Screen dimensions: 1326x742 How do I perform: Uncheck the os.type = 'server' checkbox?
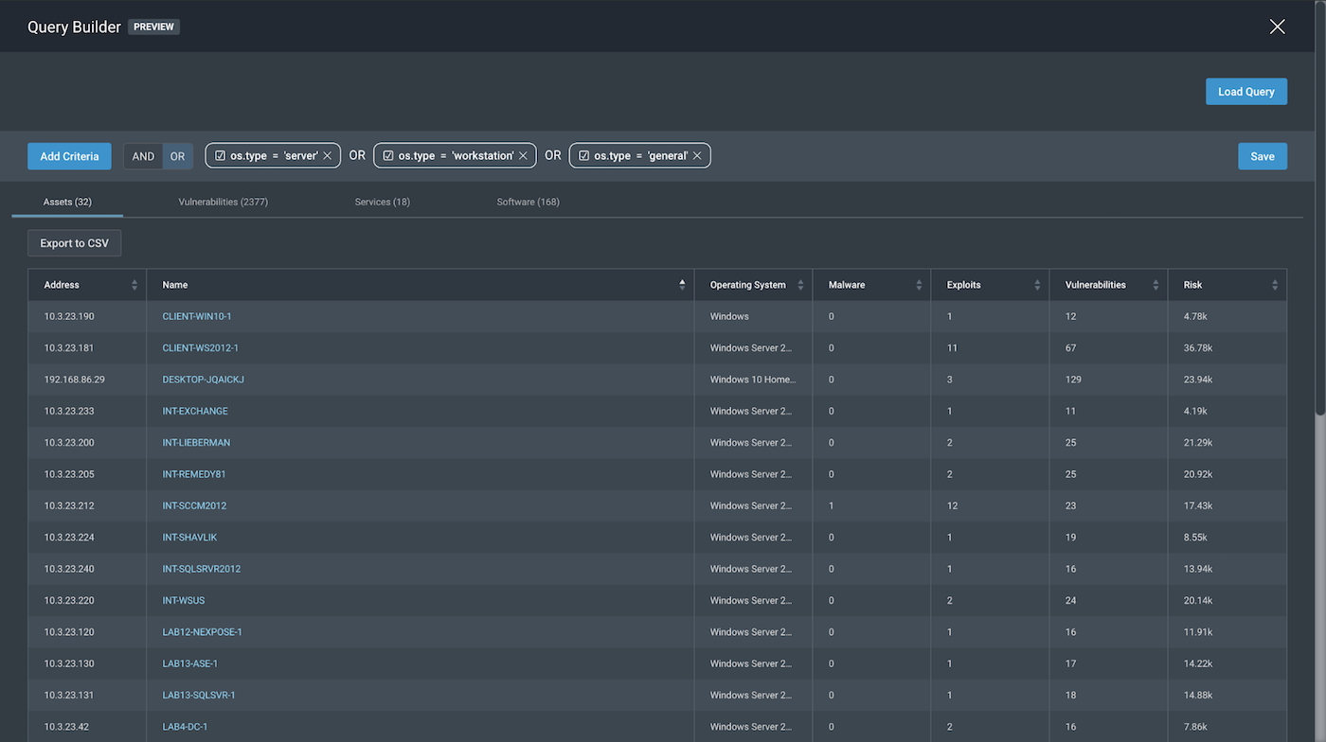tap(220, 156)
